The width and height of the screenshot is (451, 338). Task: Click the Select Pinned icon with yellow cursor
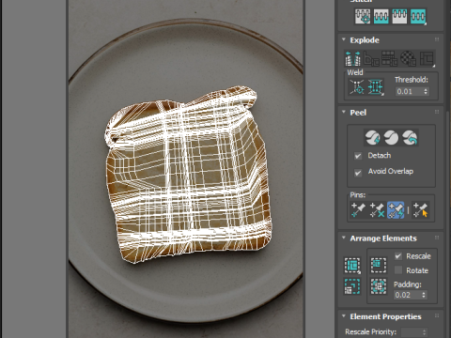[x=420, y=209]
